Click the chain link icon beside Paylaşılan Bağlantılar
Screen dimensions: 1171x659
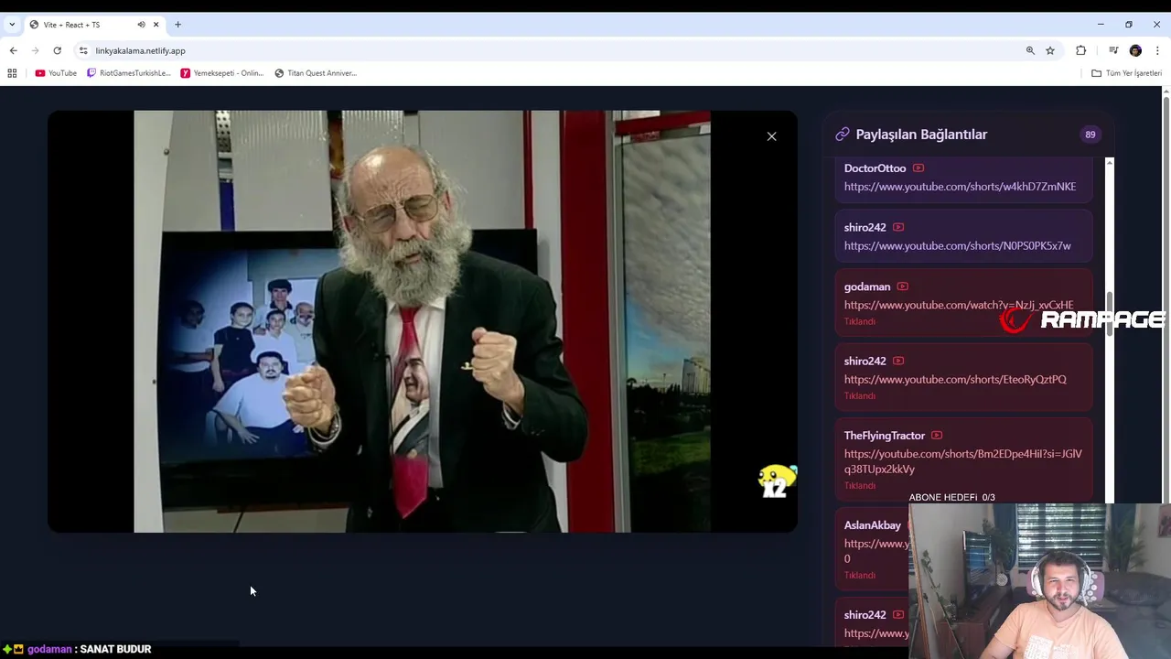pyautogui.click(x=842, y=135)
